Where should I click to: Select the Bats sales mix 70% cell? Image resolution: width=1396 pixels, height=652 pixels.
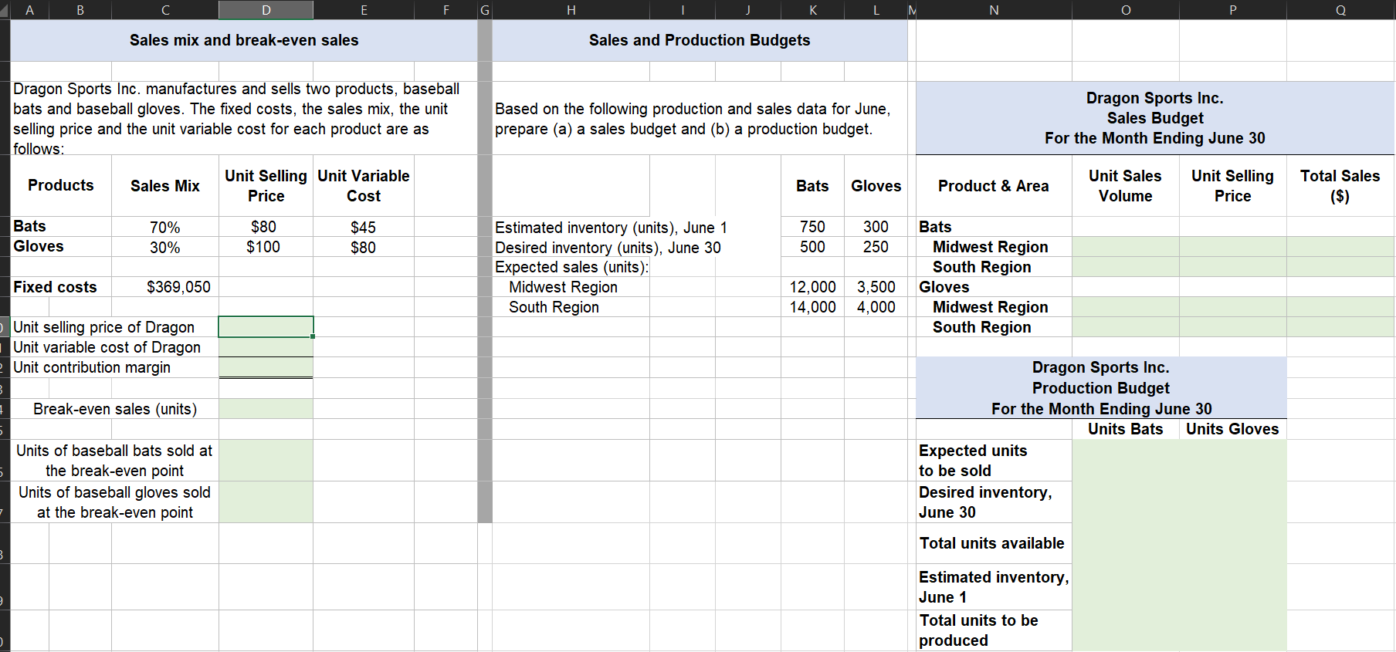(x=165, y=227)
